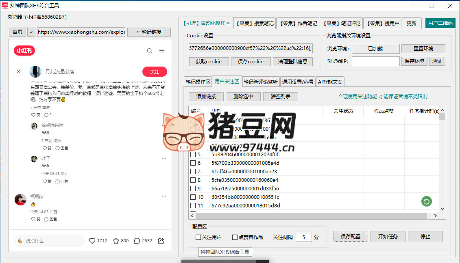The width and height of the screenshot is (460, 263).
Task: Click the green refresh icon on the task list
Action: [x=426, y=201]
